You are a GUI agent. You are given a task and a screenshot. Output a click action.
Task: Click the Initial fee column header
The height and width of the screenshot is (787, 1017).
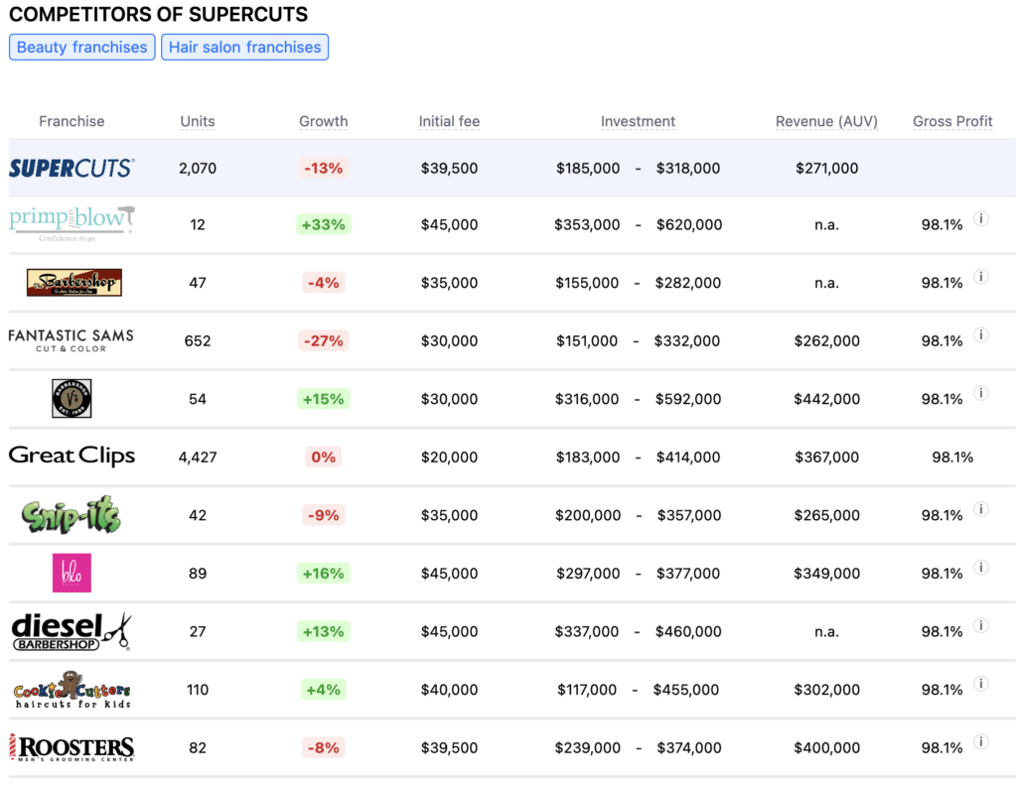[449, 121]
